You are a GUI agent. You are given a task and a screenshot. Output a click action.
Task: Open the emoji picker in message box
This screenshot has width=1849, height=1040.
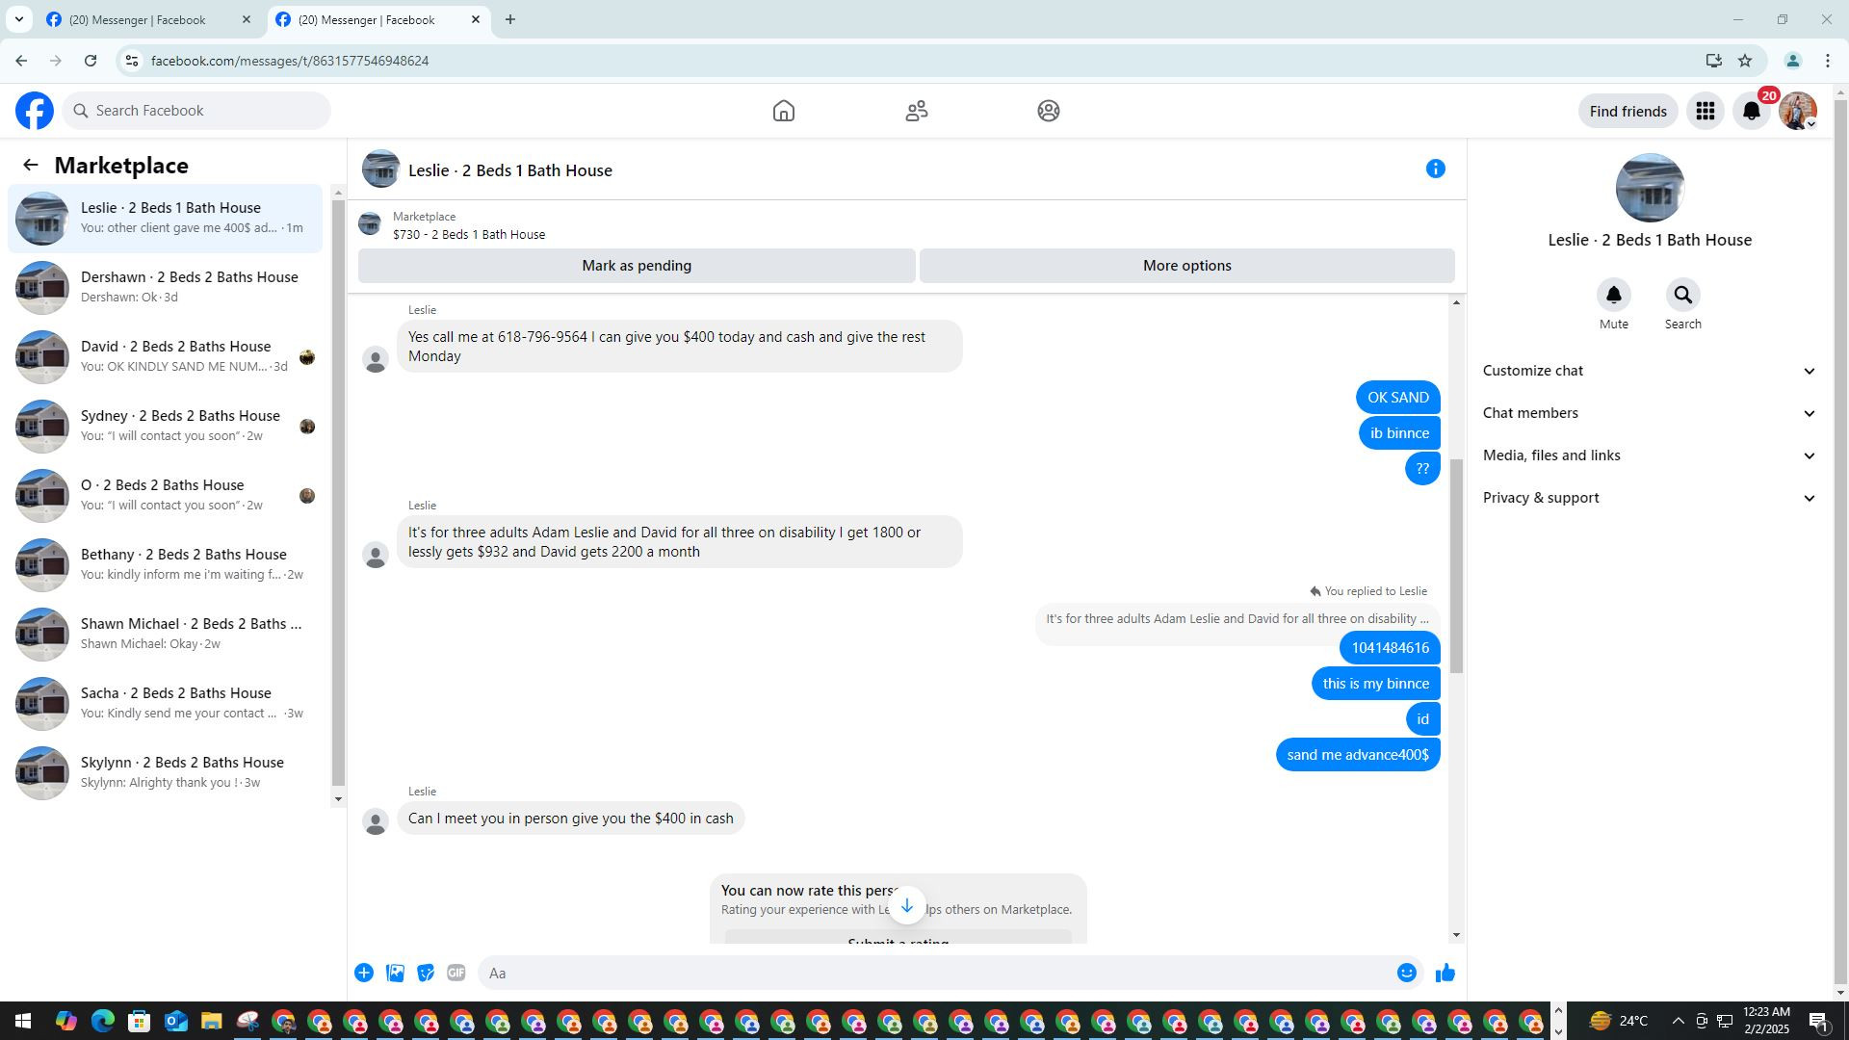pos(1406,974)
